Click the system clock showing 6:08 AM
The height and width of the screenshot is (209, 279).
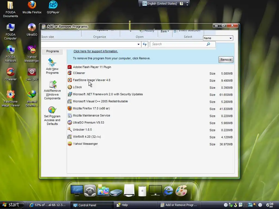pos(270,205)
